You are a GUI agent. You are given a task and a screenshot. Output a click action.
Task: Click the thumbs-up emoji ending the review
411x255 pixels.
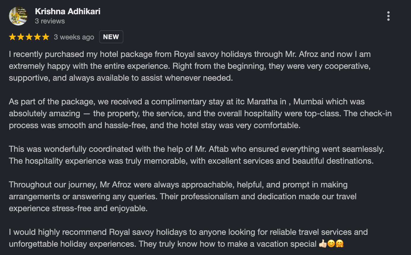tap(323, 244)
